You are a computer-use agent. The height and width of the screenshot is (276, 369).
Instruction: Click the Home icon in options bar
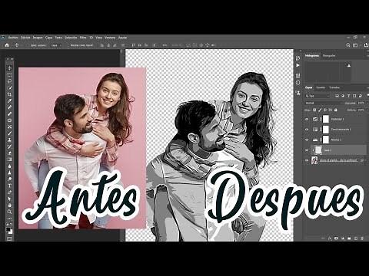coord(7,45)
